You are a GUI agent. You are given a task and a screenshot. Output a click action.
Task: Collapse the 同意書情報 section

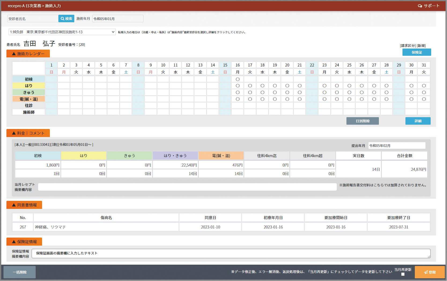click(x=24, y=205)
